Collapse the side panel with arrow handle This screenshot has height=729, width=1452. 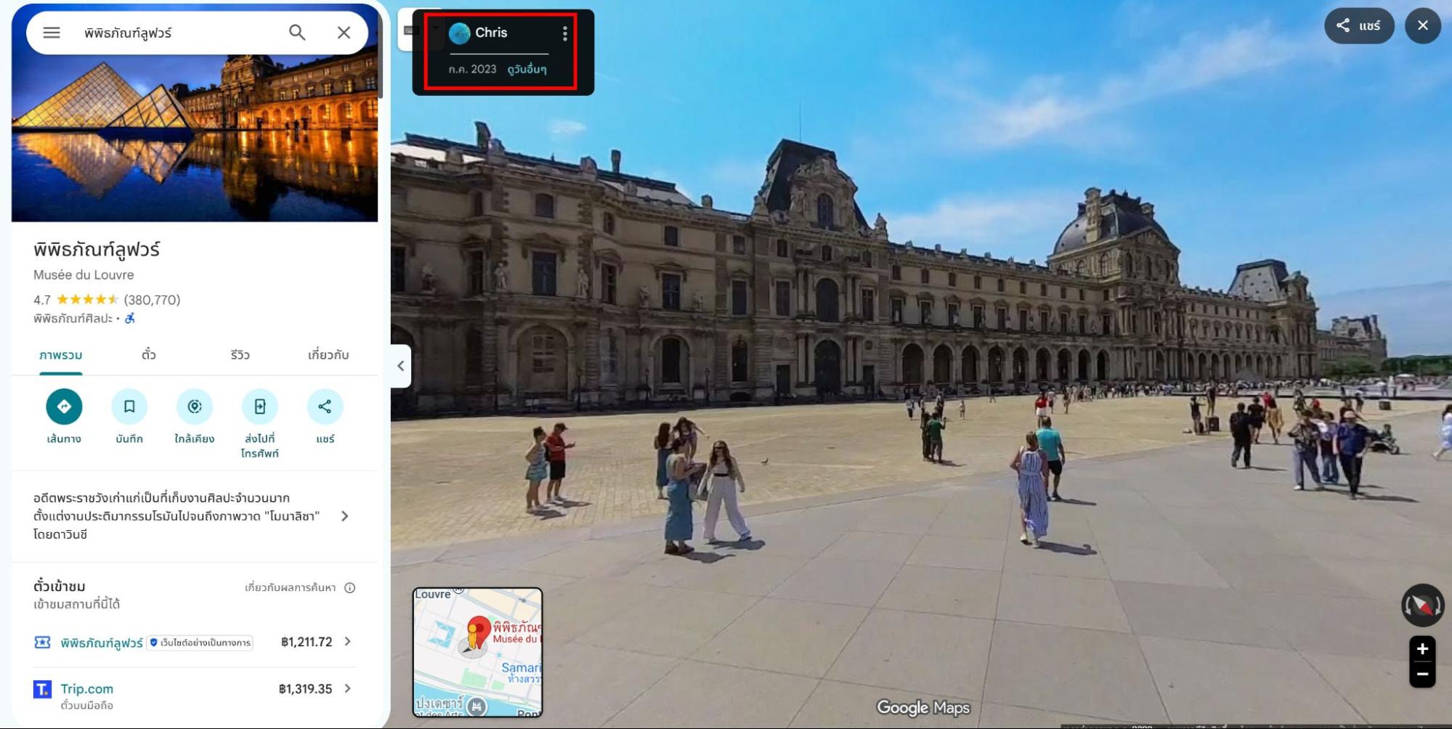coord(400,366)
